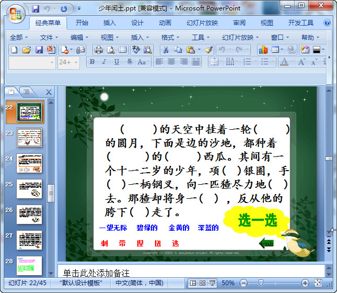
Task: Expand the 全部 dropdown menu
Action: click(x=19, y=38)
